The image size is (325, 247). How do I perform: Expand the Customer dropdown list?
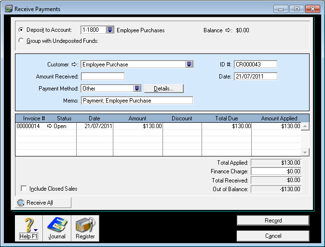189,65
